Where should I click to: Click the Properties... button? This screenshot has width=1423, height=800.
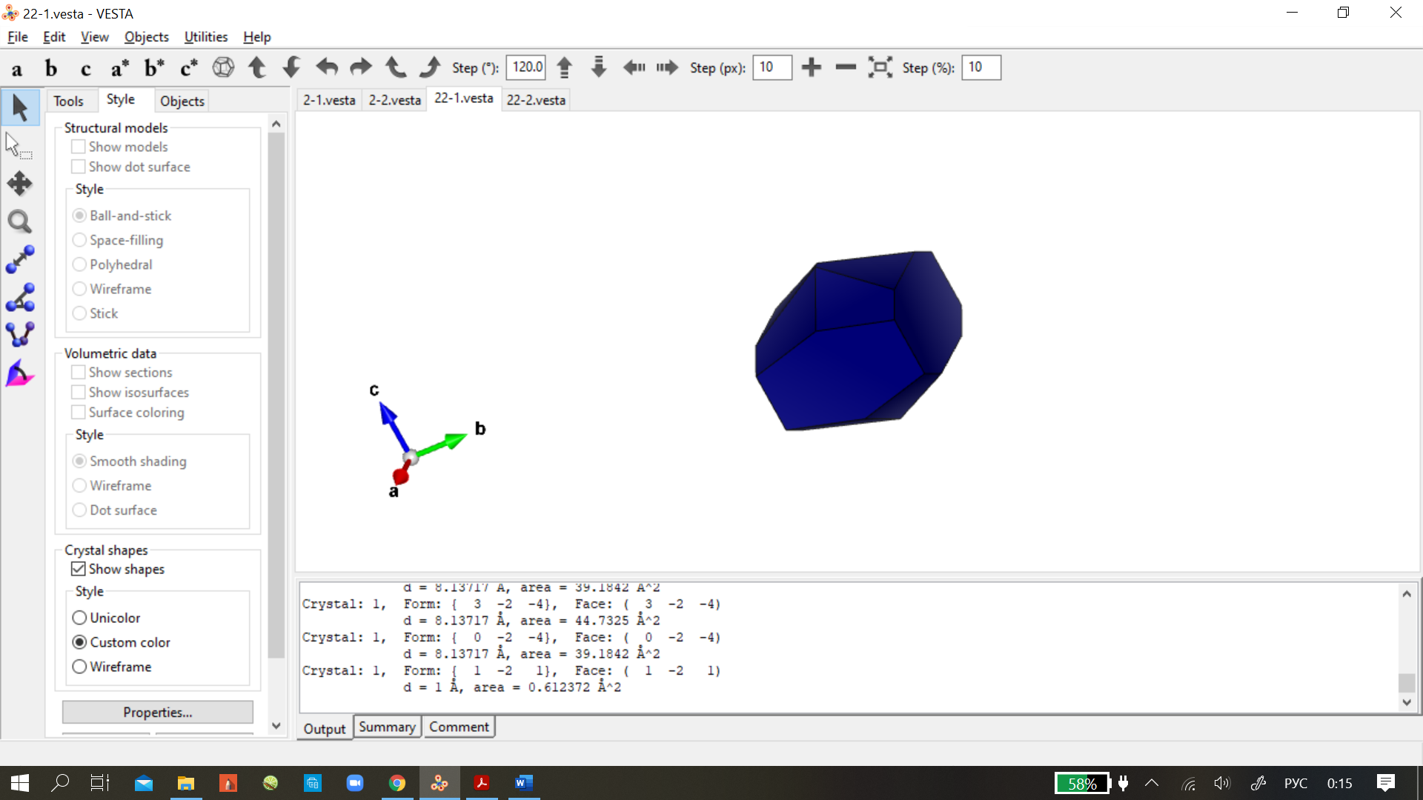point(158,712)
